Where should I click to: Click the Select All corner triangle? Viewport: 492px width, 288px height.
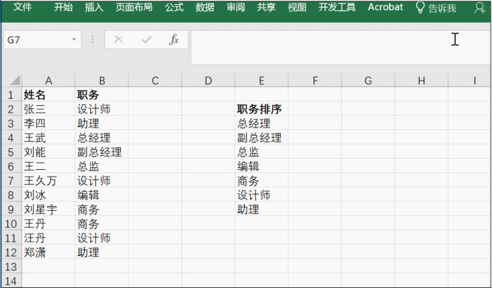[15, 81]
